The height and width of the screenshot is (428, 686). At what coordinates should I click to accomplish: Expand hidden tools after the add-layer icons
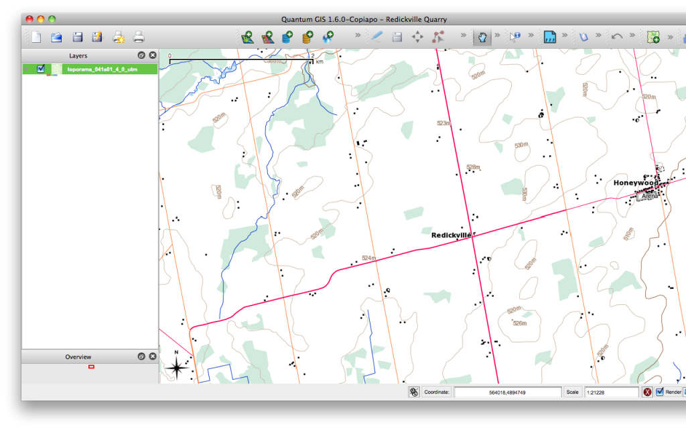coord(357,37)
